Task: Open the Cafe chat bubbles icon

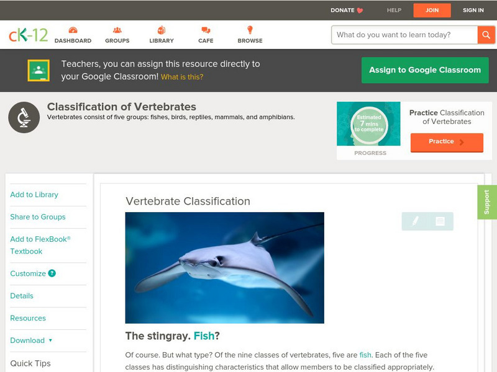Action: tap(206, 30)
